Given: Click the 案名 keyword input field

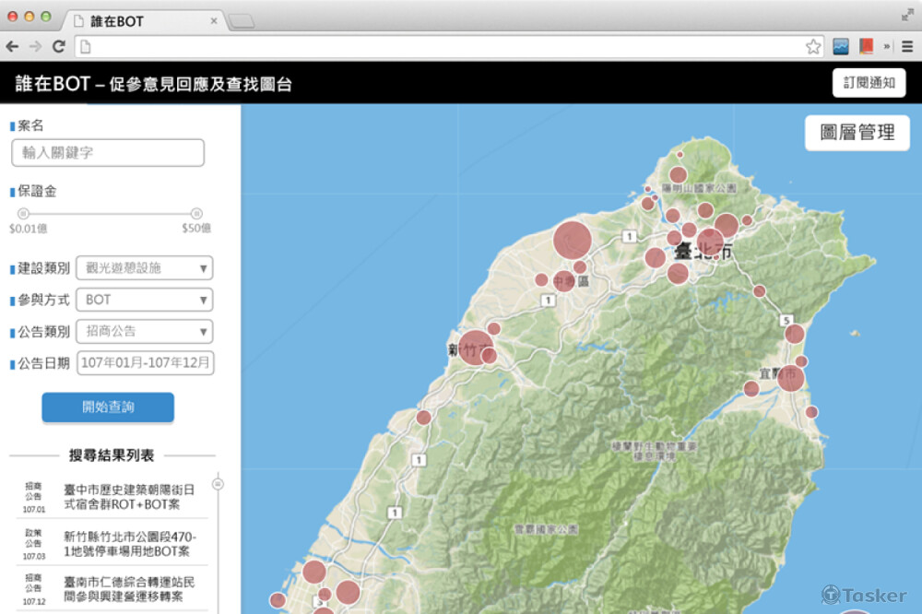Looking at the screenshot, I should point(108,153).
